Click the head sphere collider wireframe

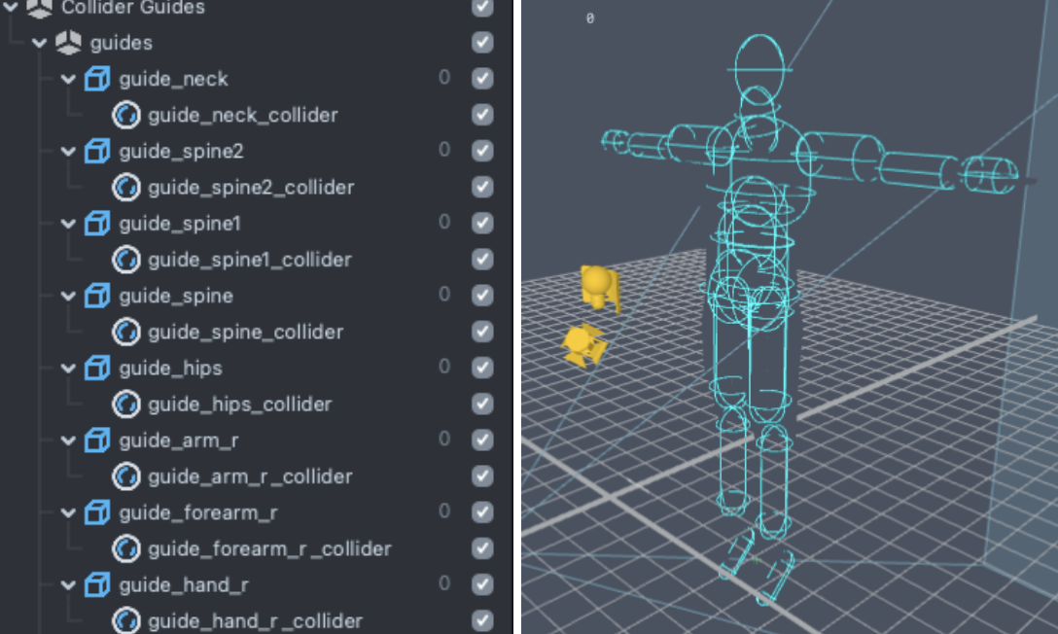[759, 70]
